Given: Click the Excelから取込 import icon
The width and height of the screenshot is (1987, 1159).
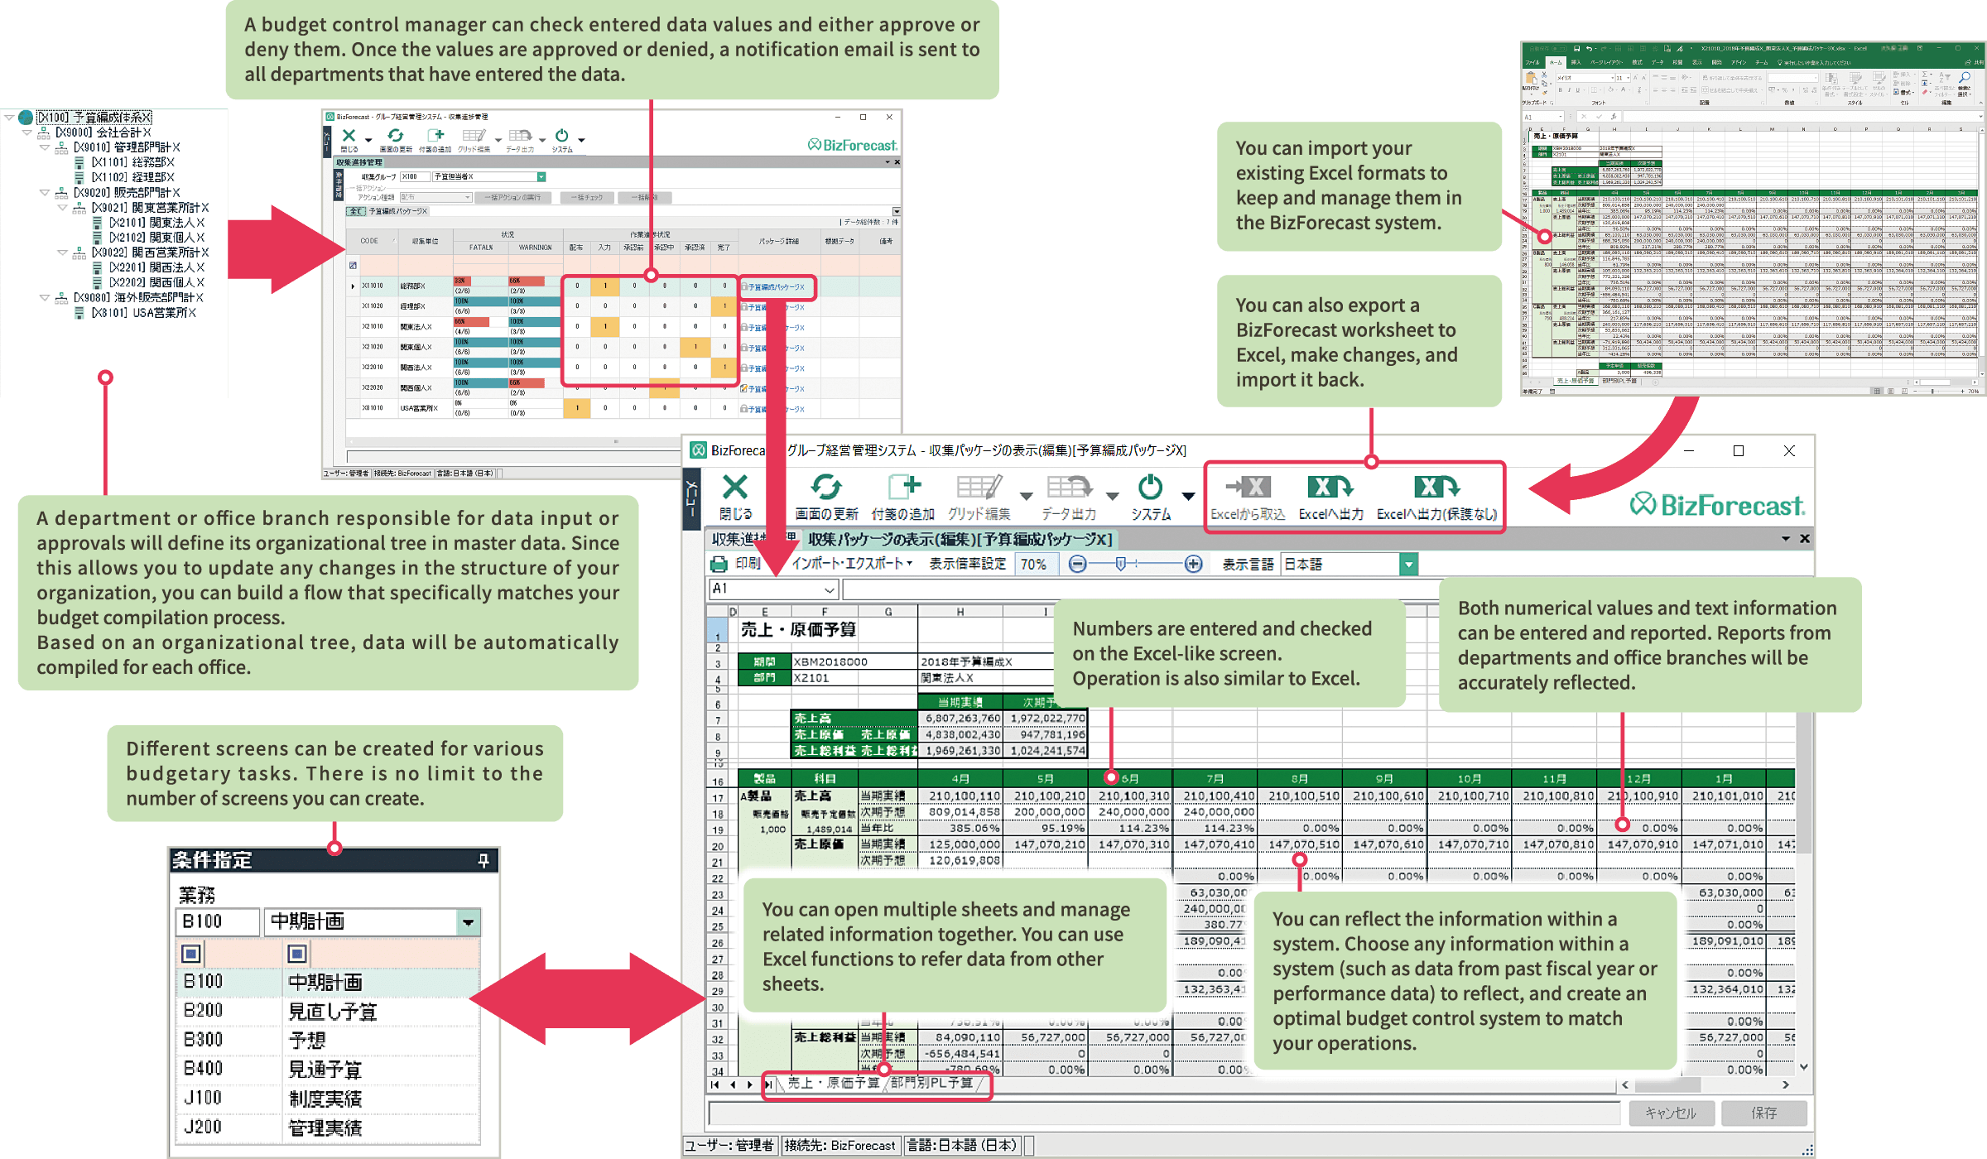Looking at the screenshot, I should pyautogui.click(x=1248, y=487).
